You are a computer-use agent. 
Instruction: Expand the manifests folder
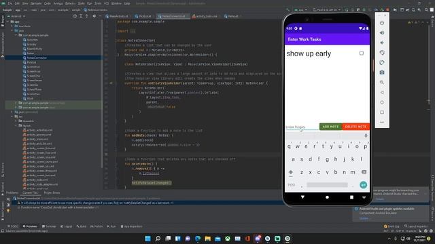pyautogui.click(x=12, y=26)
